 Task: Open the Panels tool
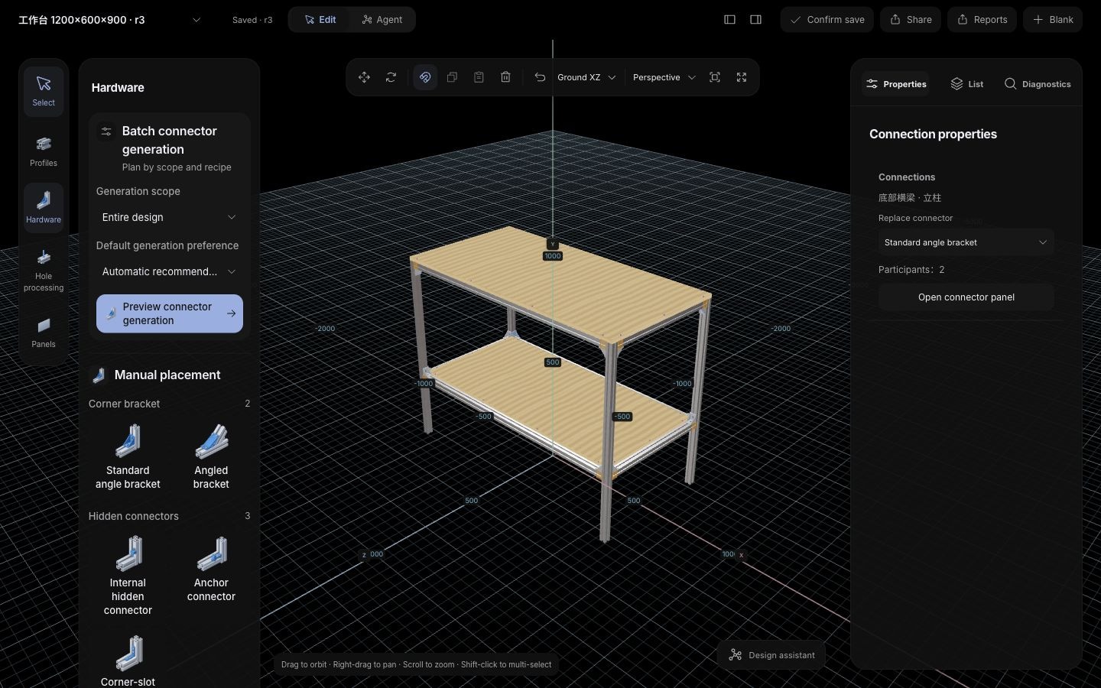click(x=44, y=333)
